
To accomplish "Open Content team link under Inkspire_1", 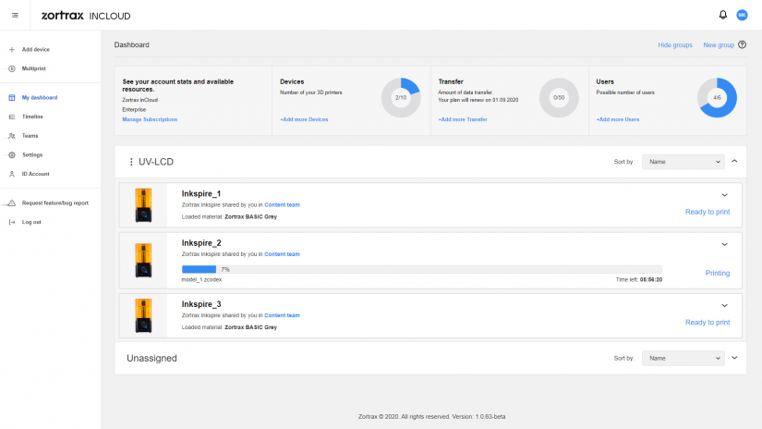I will [x=282, y=204].
